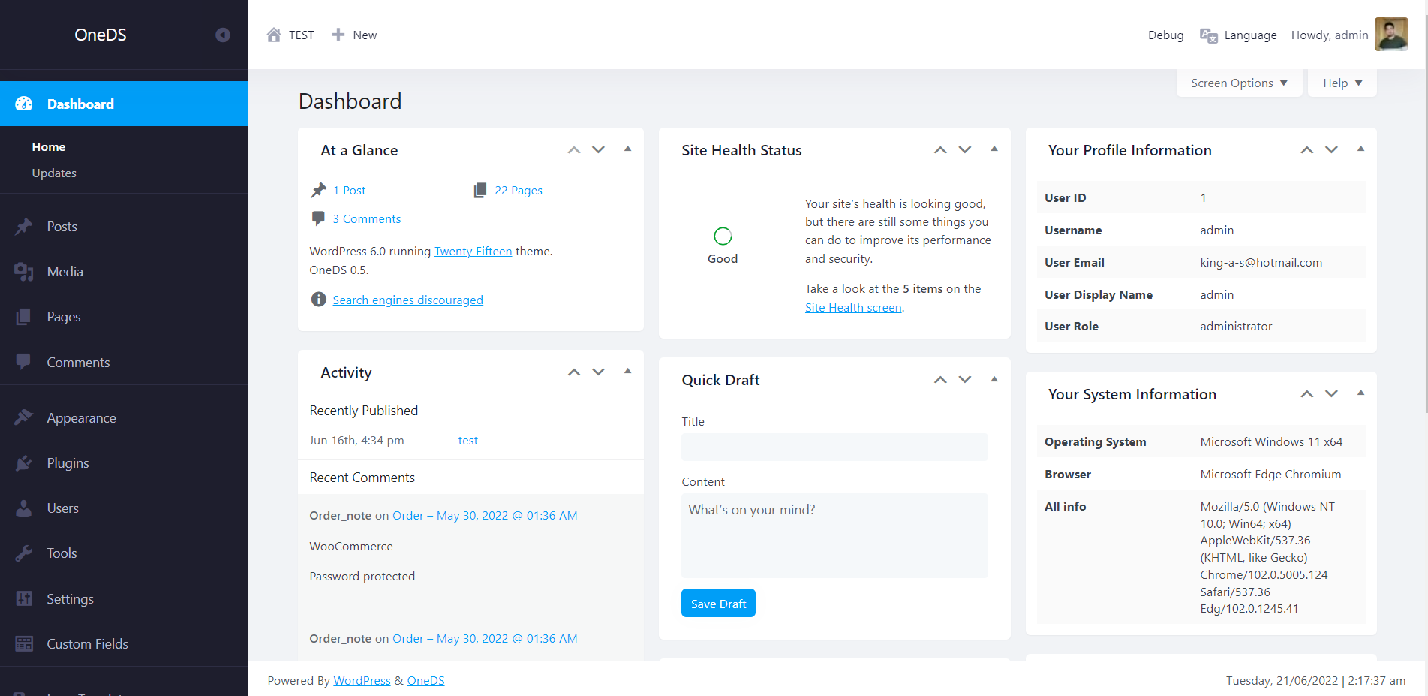Viewport: 1428px width, 696px height.
Task: Move Quick Draft widget up
Action: click(x=940, y=380)
